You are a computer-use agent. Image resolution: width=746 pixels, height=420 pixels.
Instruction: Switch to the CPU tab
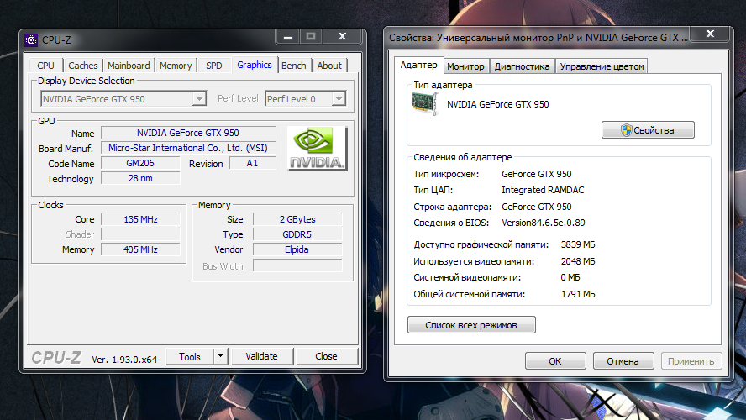(x=45, y=66)
